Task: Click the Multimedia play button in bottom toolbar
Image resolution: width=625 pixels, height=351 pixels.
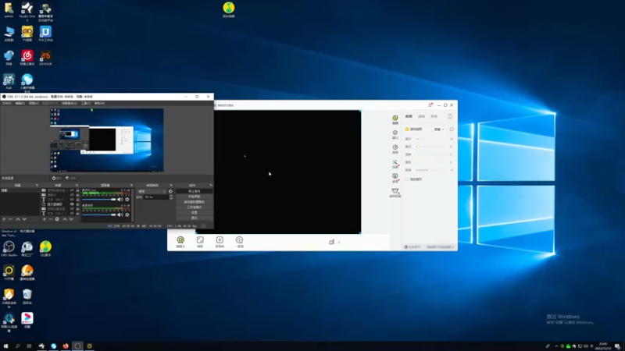Action: (220, 242)
